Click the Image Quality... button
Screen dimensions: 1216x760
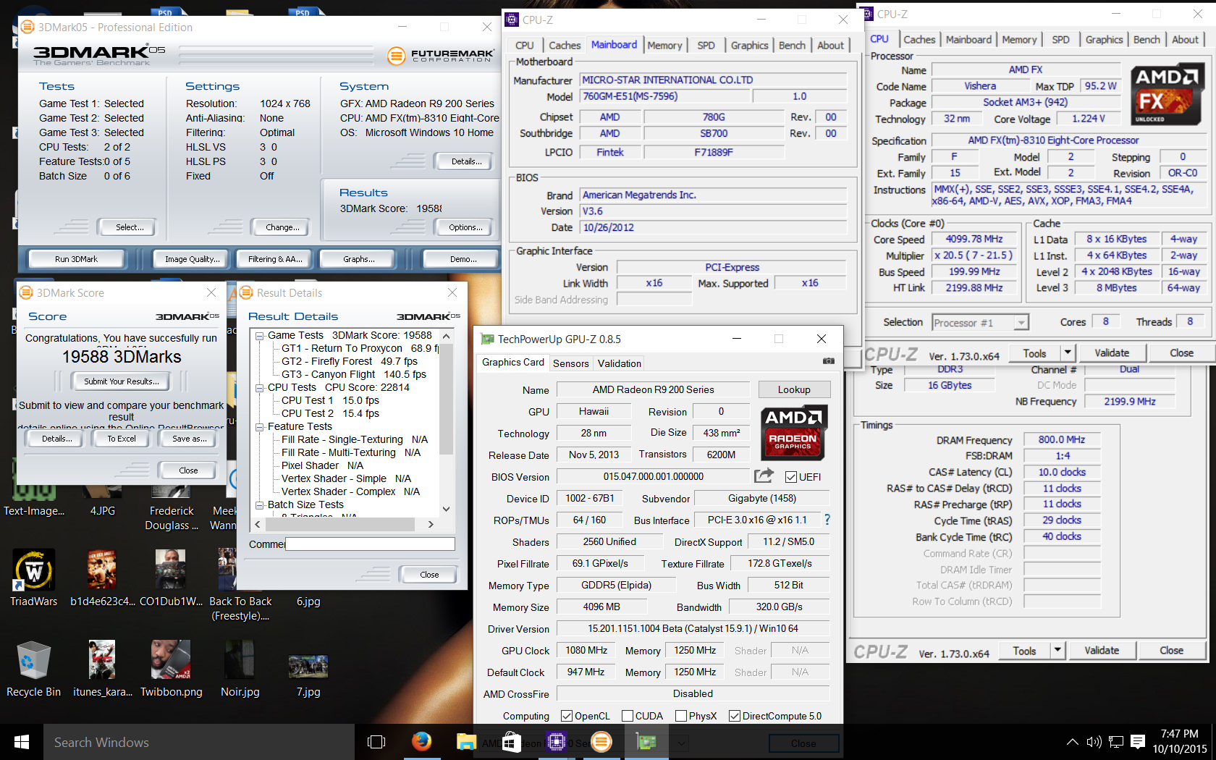(x=192, y=259)
